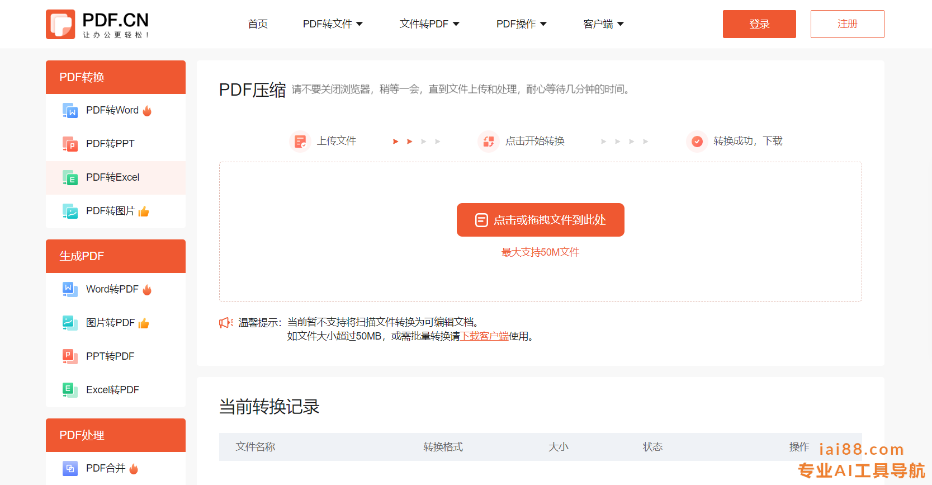Image resolution: width=932 pixels, height=485 pixels.
Task: Click the 注册 register button
Action: click(x=848, y=24)
